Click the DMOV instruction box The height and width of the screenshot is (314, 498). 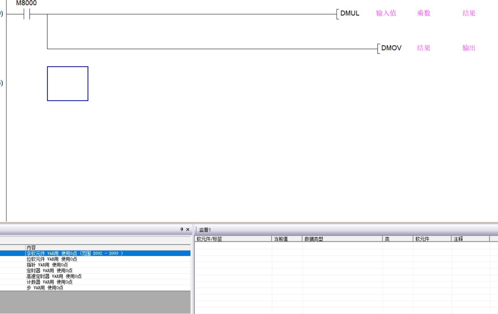tap(391, 48)
